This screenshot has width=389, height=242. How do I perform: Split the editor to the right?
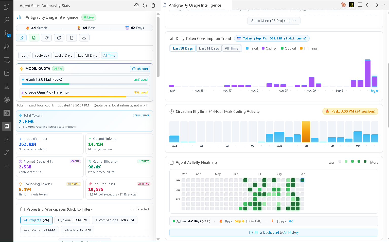click(360, 5)
